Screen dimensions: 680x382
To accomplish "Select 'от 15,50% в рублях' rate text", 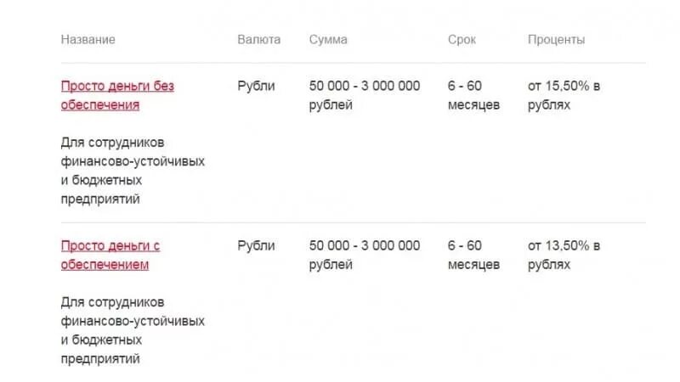I will tap(564, 95).
